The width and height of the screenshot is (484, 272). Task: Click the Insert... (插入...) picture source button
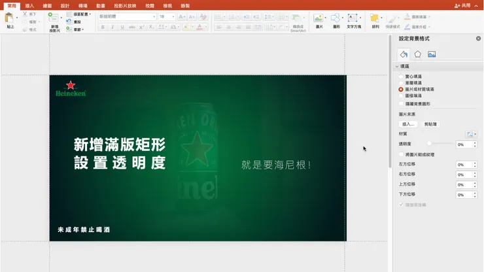coord(408,124)
